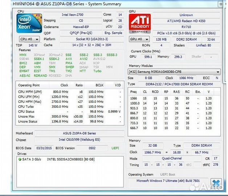Select the CPU Status row

coord(70,111)
